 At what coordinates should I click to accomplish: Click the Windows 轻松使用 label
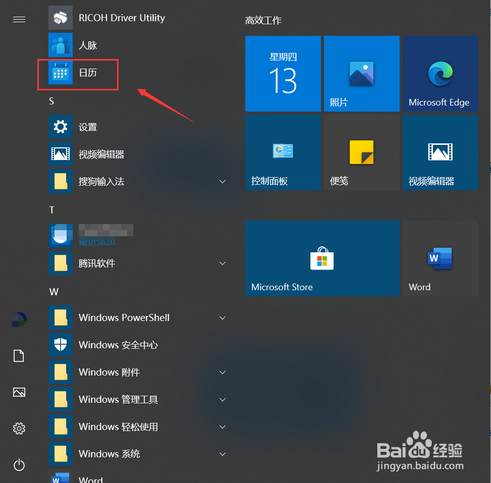(x=119, y=426)
